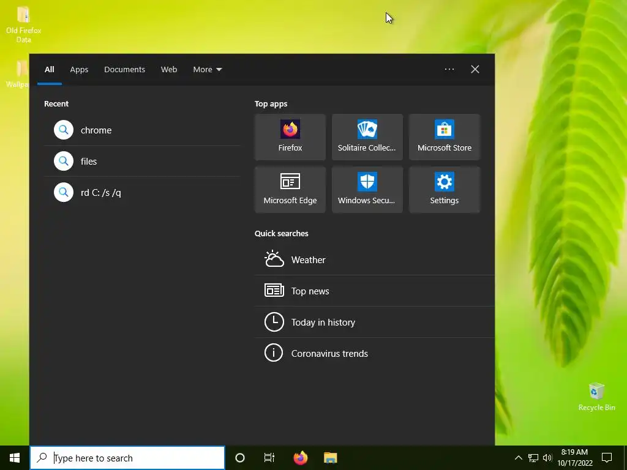Open the volume tray icon
The height and width of the screenshot is (470, 627).
click(x=547, y=458)
